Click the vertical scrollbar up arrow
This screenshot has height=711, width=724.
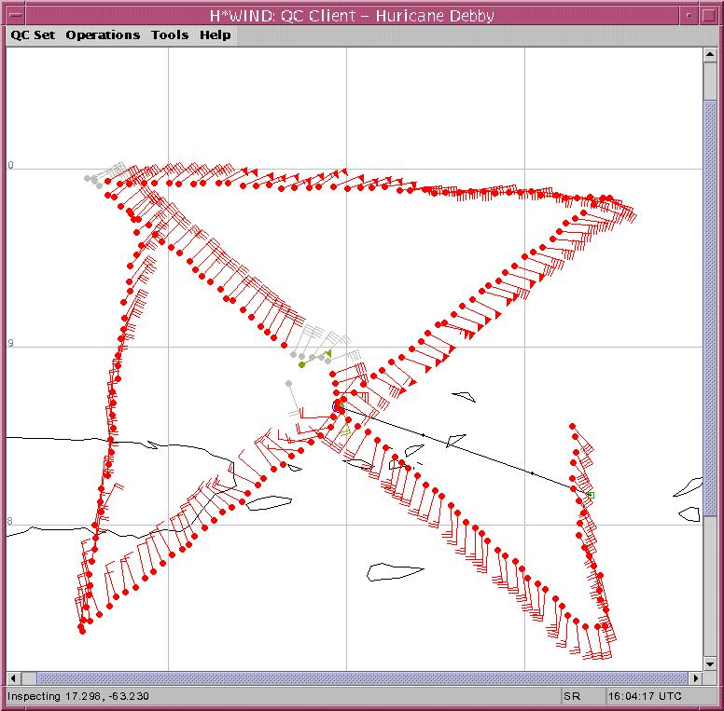709,55
